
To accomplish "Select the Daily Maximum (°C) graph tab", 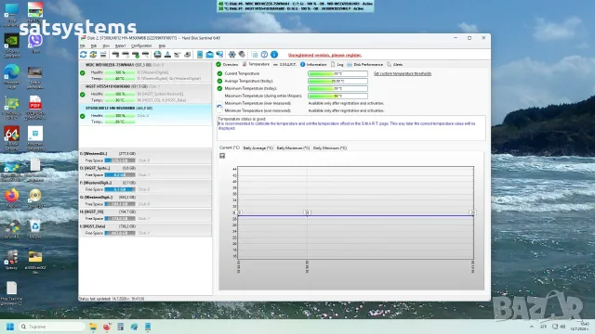I will (x=293, y=148).
